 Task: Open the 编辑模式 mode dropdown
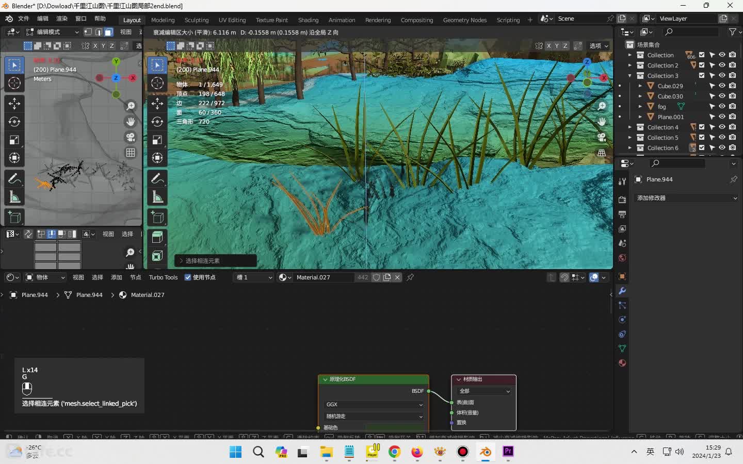point(52,32)
